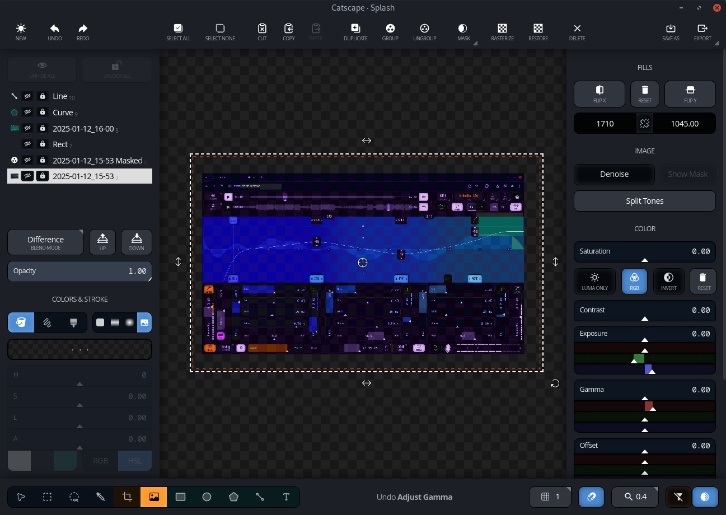
Task: Toggle visibility of the Curve layer
Action: (27, 113)
